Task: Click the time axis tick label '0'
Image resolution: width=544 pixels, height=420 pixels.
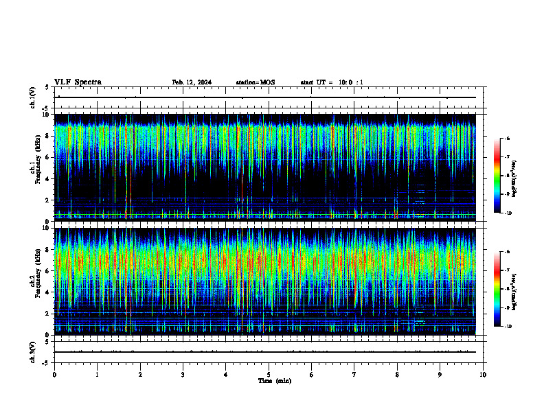Action: 54,375
